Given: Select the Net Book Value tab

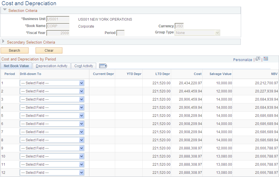Looking at the screenshot, I should pos(16,66).
